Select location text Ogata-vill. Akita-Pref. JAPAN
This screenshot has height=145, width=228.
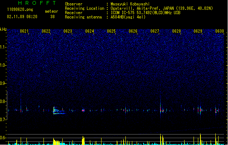coord(142,8)
